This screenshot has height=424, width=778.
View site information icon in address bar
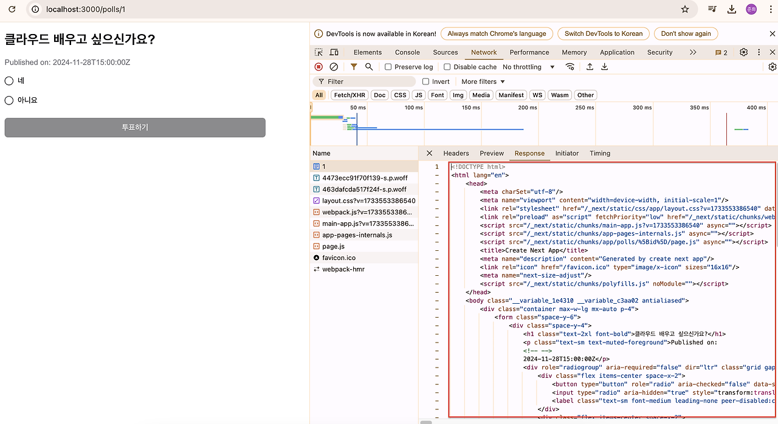point(35,9)
